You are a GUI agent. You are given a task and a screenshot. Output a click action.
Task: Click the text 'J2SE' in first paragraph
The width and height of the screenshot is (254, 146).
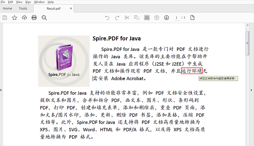[x=159, y=64]
